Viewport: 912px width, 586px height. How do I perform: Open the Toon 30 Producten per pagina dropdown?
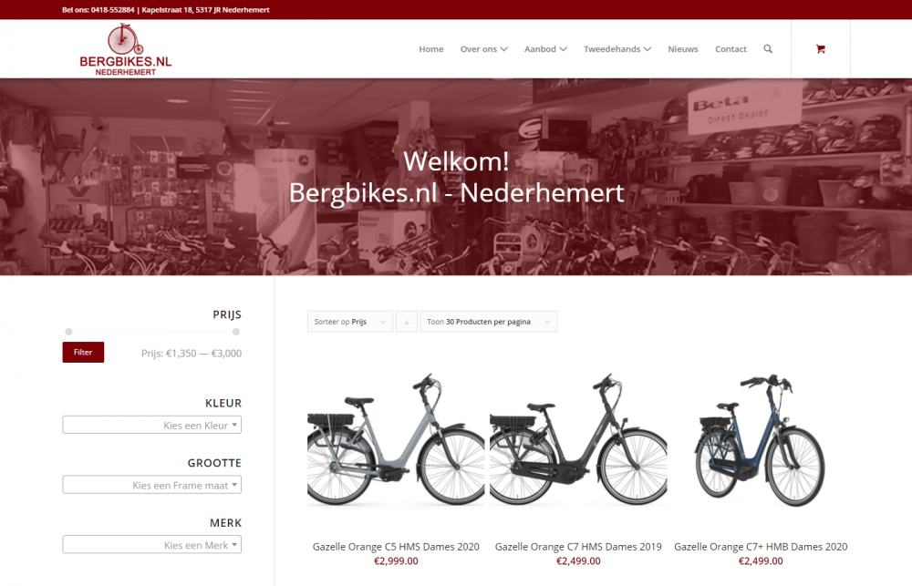coord(489,322)
